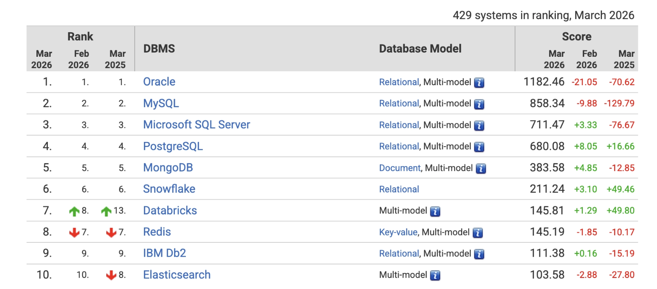Click the info icon in IBM Db2 row
Screen dimensions: 657x289
pyautogui.click(x=479, y=254)
